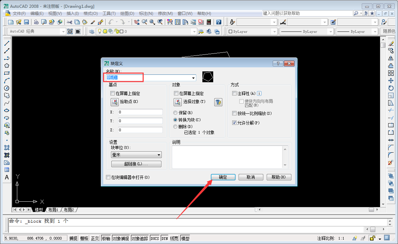This screenshot has height=244, width=398.
Task: Click the 选择对象 select objects icon button
Action: pos(178,102)
